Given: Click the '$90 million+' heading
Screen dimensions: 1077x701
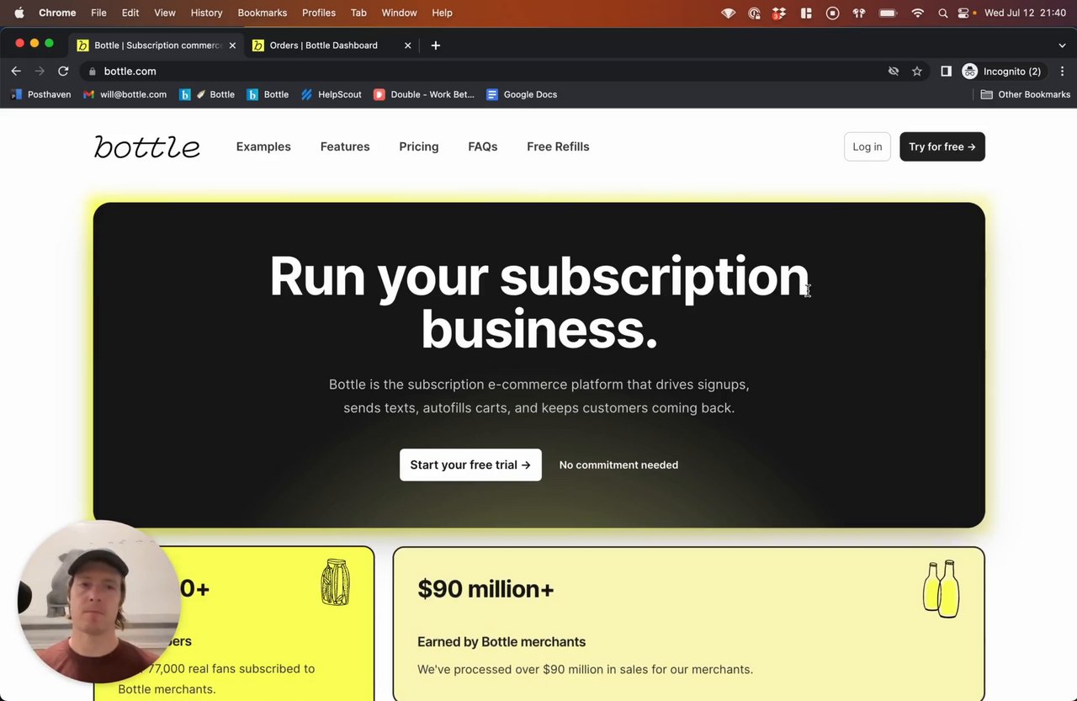Looking at the screenshot, I should click(485, 589).
